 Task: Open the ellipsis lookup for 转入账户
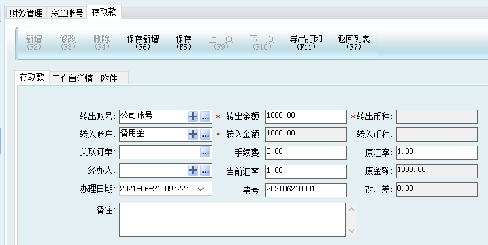pos(205,135)
